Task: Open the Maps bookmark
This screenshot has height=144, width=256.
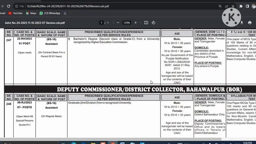Action: tap(31, 13)
